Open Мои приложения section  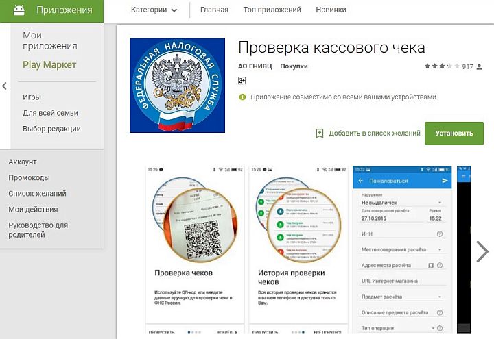pos(50,40)
